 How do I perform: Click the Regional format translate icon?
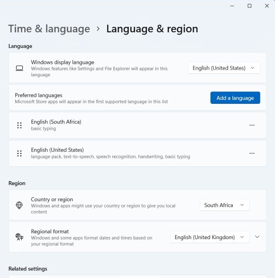point(19,237)
